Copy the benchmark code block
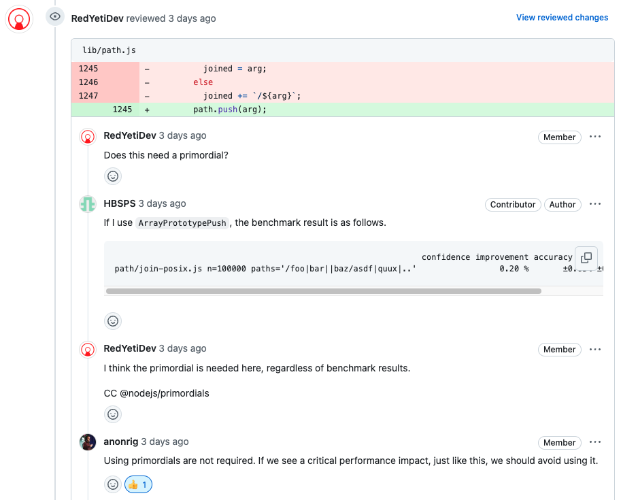 click(586, 257)
